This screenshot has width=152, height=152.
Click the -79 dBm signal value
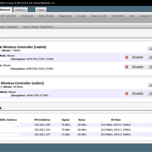65,130
